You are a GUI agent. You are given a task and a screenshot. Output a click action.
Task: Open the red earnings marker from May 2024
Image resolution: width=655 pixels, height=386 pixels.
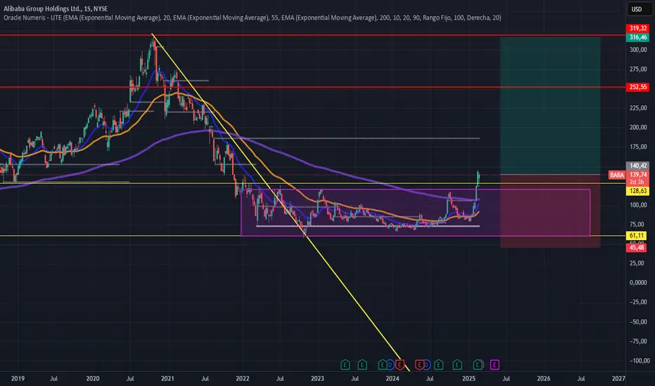point(420,365)
